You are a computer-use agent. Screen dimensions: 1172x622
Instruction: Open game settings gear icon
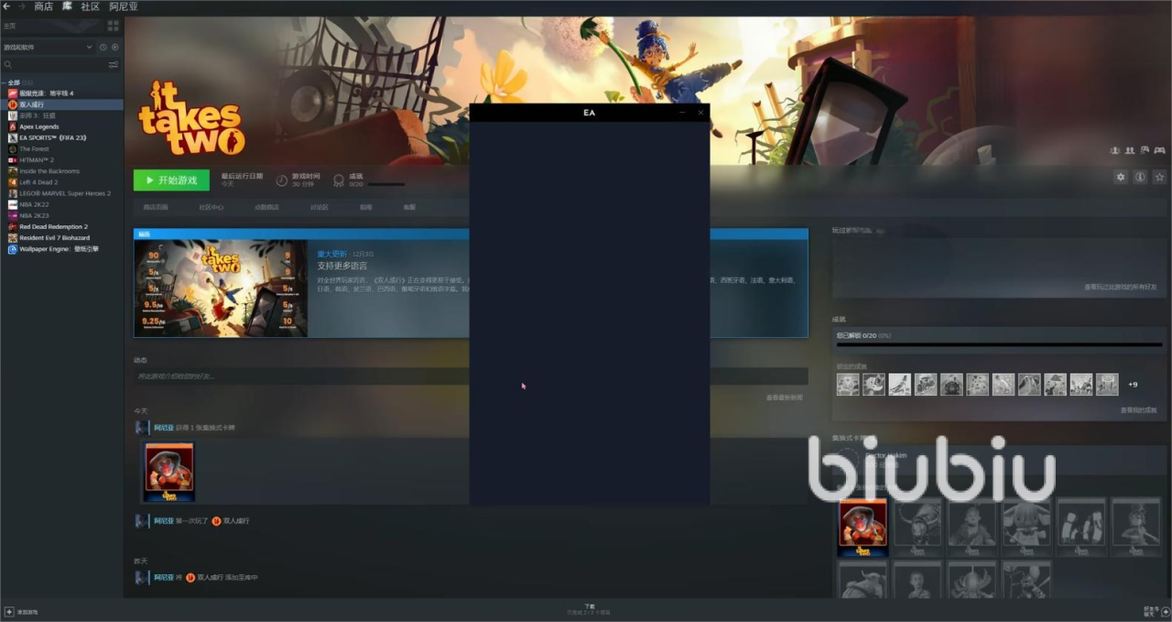pos(1120,177)
